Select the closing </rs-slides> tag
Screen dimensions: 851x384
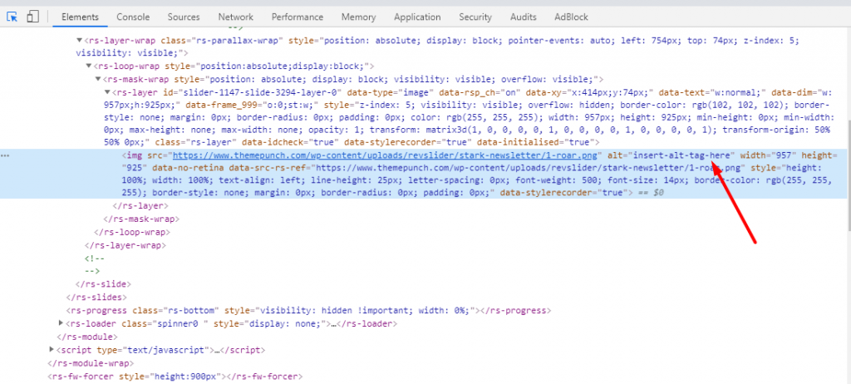[96, 297]
